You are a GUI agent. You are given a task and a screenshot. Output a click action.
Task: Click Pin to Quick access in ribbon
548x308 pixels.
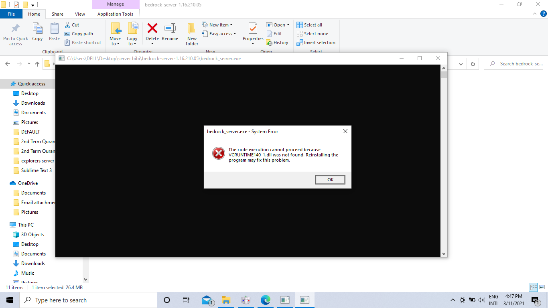(16, 34)
